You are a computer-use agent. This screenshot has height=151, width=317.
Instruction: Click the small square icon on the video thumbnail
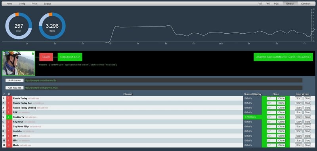coord(4,53)
